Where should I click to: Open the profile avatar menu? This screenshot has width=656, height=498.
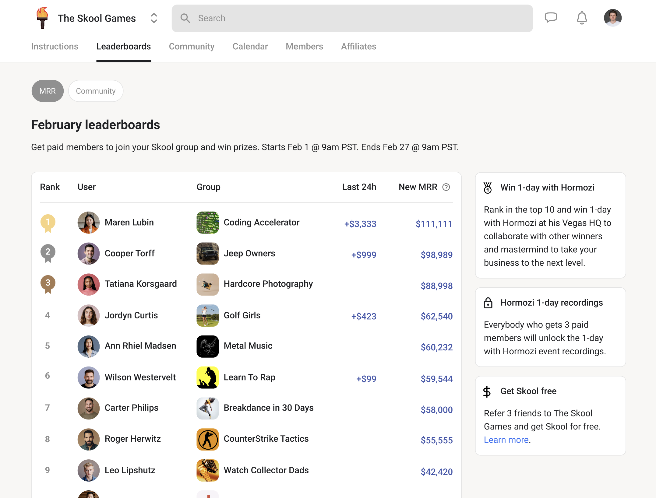pyautogui.click(x=612, y=18)
